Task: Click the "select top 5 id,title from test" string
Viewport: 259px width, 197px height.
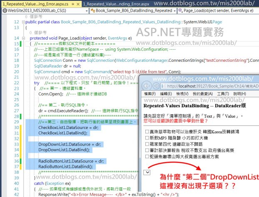Action: pos(139,72)
